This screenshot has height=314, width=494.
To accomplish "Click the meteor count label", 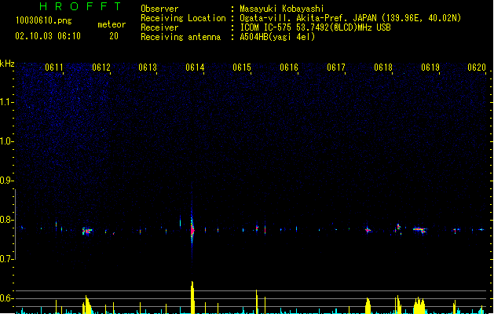I will click(x=112, y=24).
